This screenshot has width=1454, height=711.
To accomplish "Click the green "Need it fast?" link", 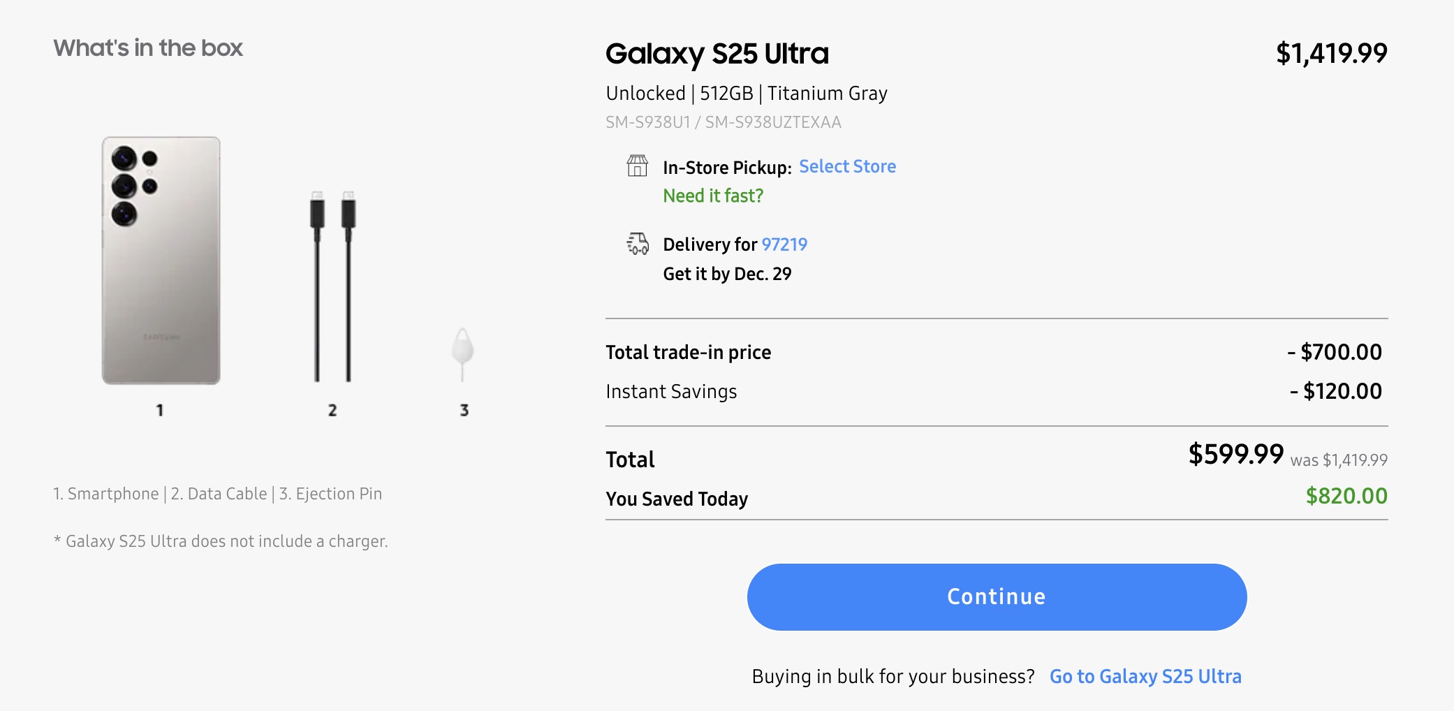I will tap(713, 196).
